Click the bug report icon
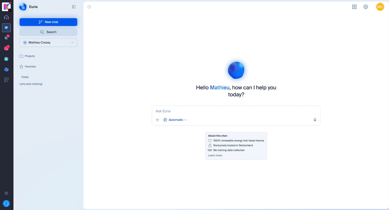389x210 pixels. (6, 193)
